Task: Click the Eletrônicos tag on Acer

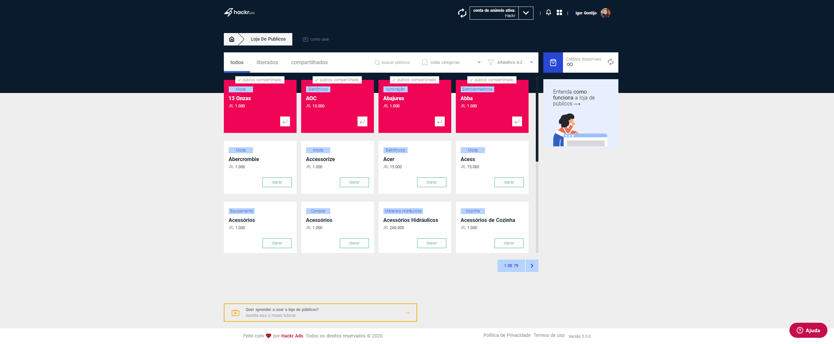Action: [x=395, y=150]
